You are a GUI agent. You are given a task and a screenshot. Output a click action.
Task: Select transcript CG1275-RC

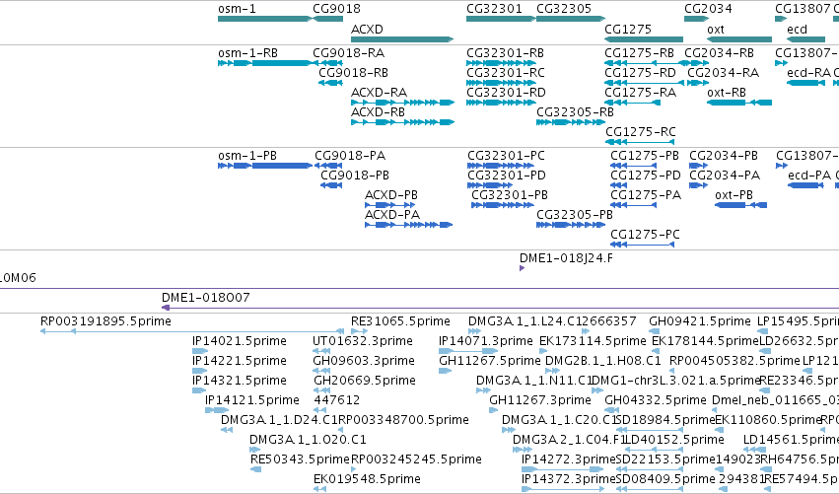pos(640,142)
